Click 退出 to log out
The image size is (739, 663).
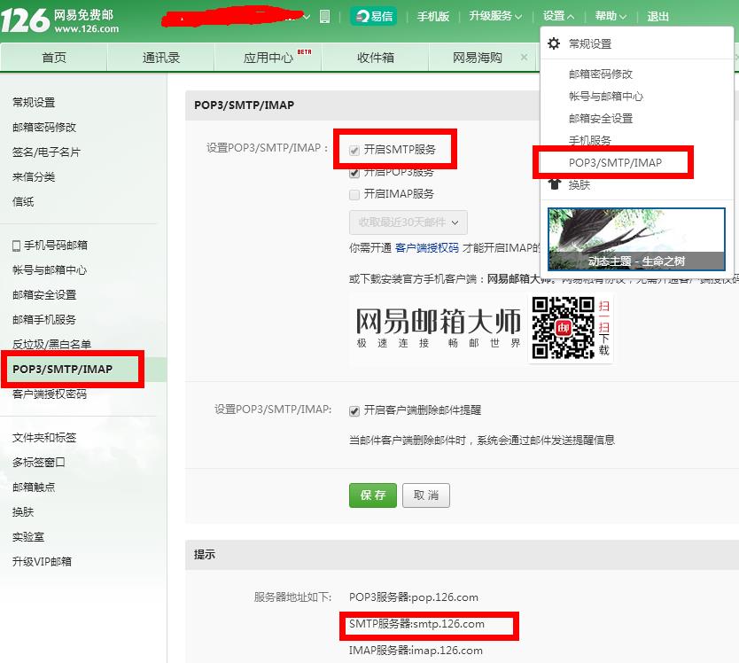(x=657, y=17)
